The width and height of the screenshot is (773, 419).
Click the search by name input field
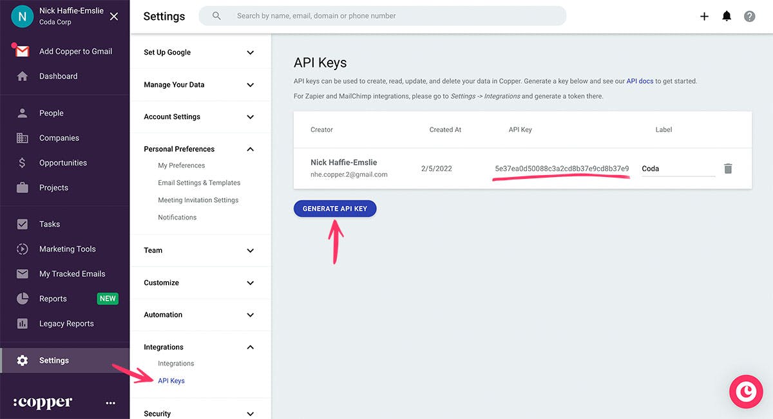(383, 15)
